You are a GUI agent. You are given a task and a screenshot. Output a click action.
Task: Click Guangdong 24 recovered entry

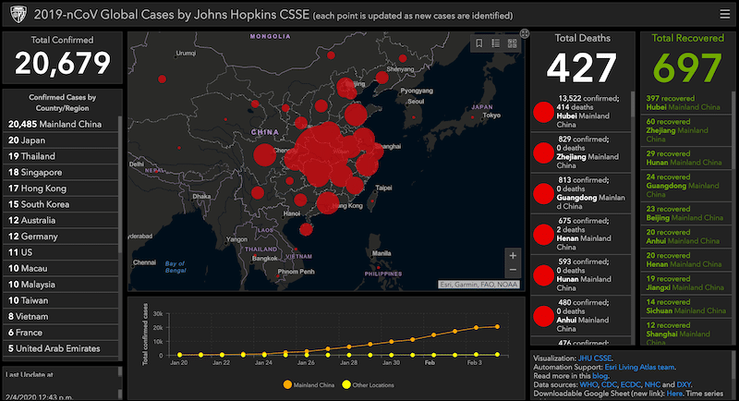click(685, 186)
